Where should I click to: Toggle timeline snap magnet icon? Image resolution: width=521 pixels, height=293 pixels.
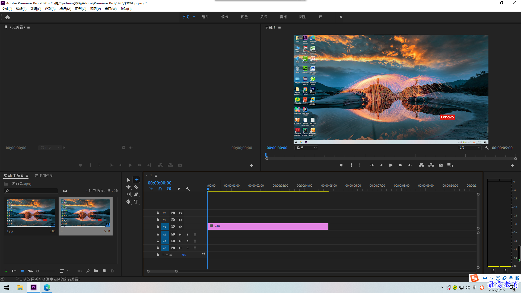tap(160, 189)
